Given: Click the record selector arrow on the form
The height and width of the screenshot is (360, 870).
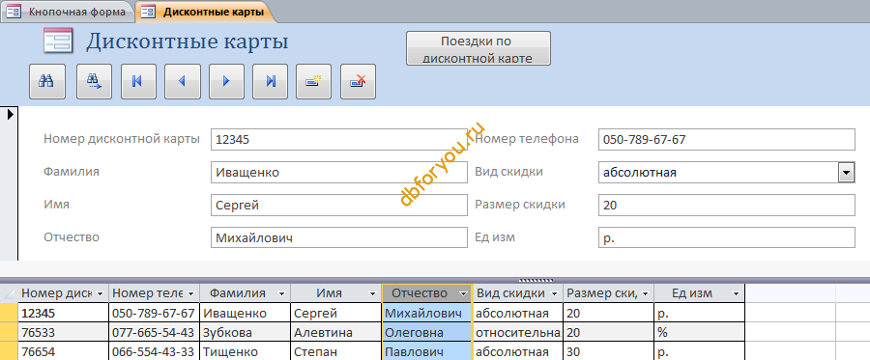Looking at the screenshot, I should pos(10,115).
